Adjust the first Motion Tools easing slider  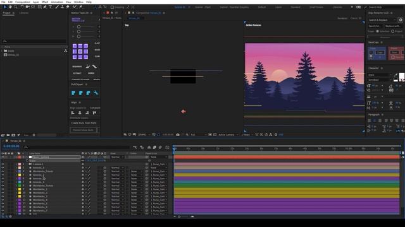[78, 26]
